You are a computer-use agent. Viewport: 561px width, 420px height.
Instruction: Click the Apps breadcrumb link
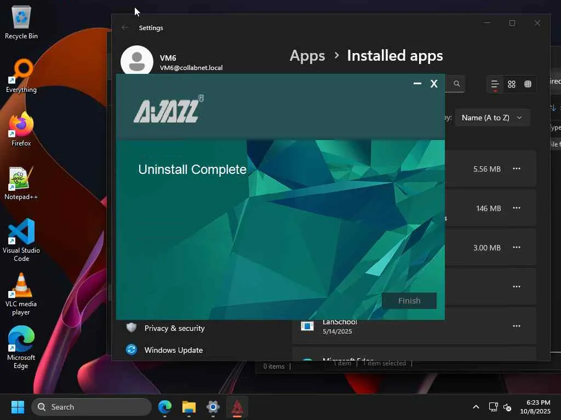[x=307, y=56]
